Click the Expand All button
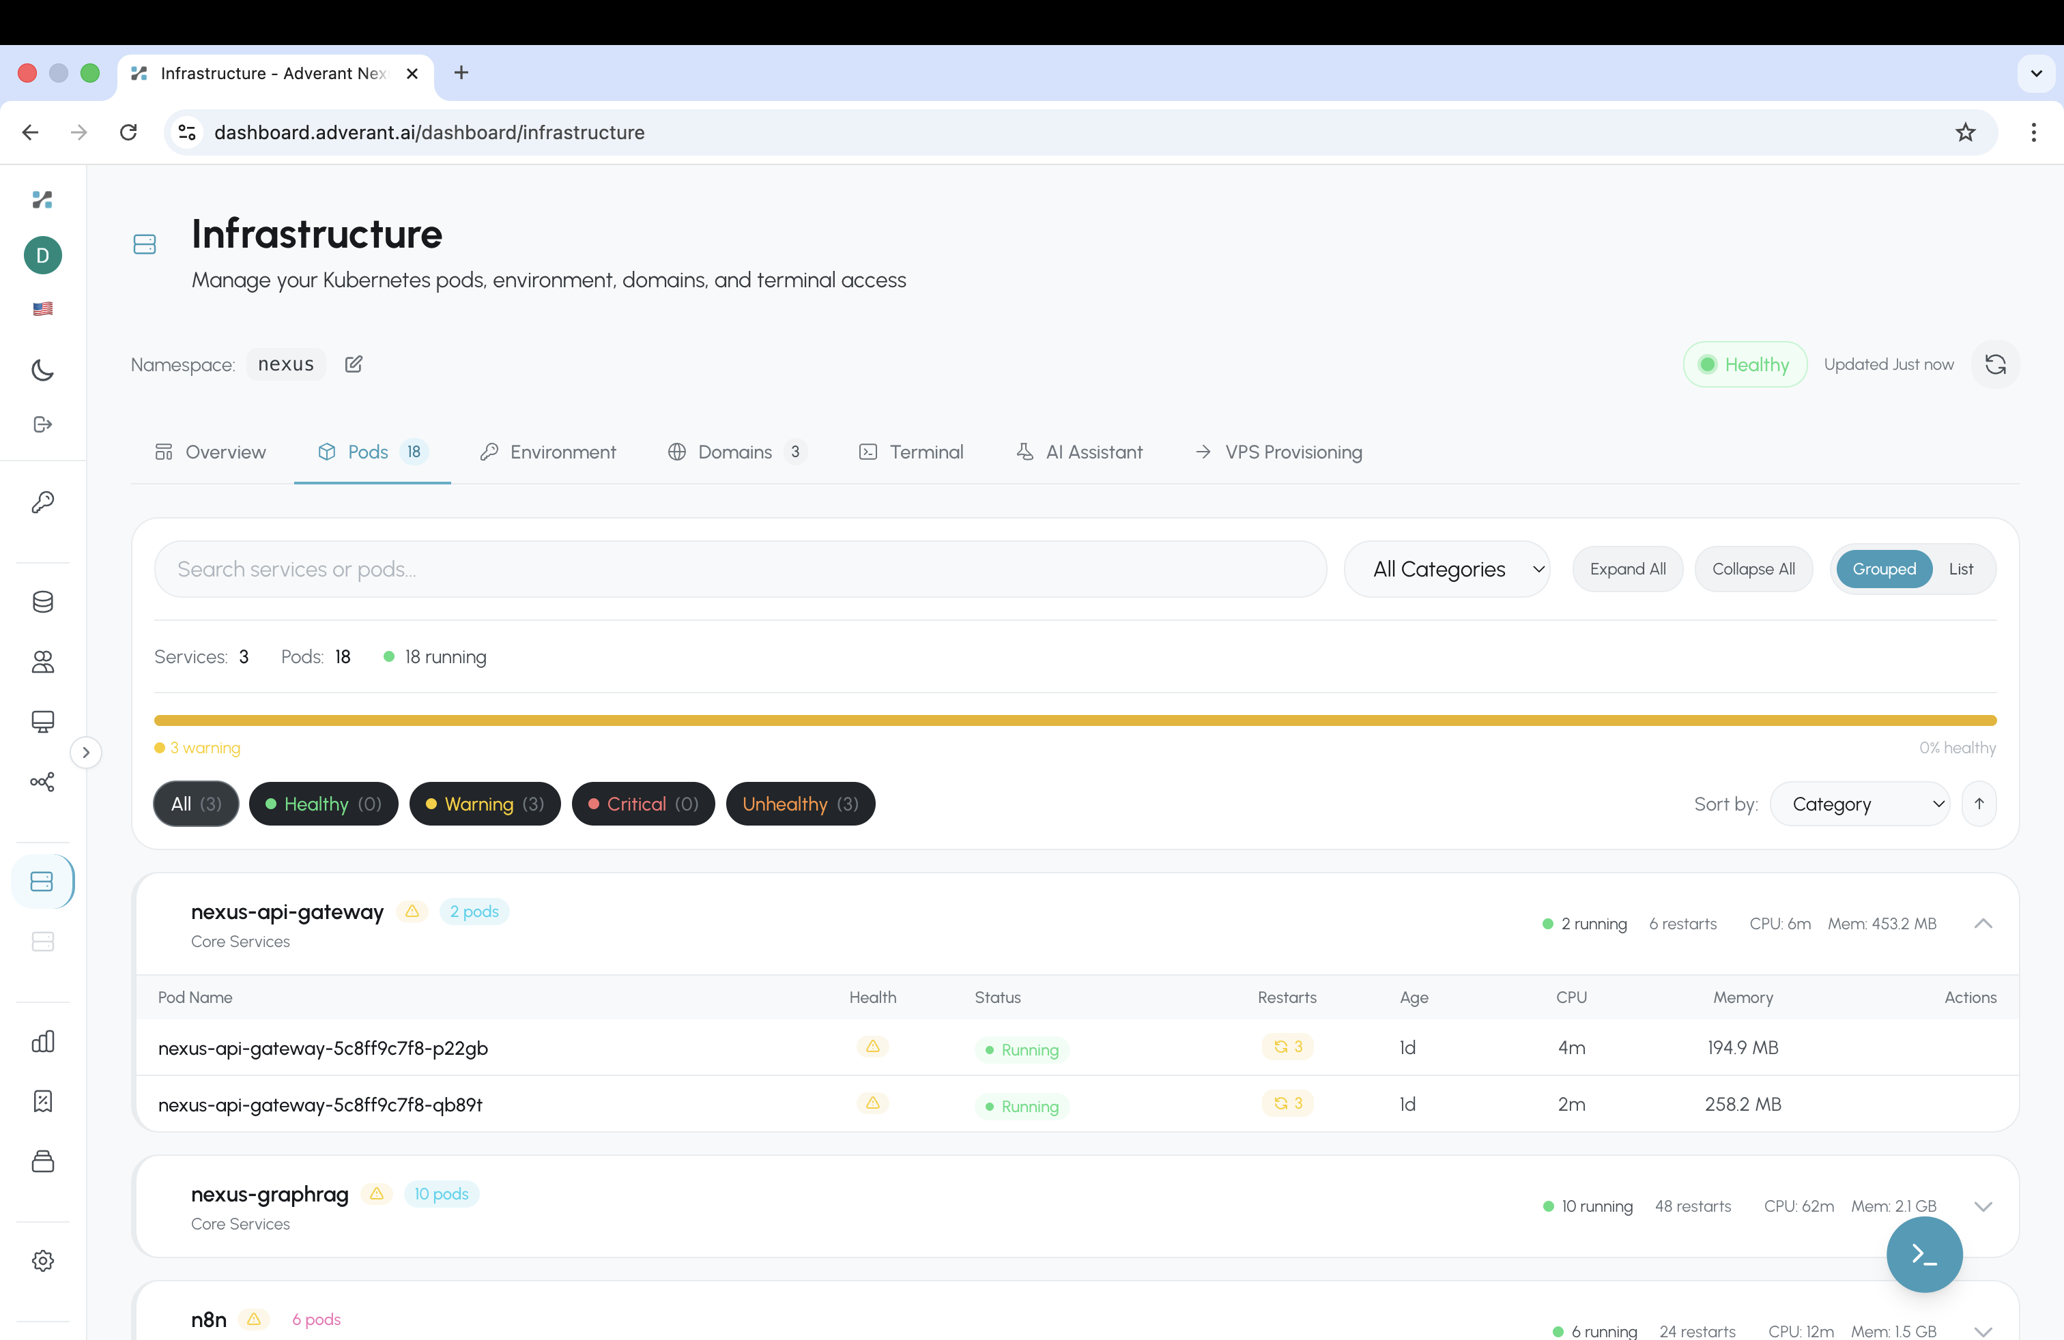The height and width of the screenshot is (1340, 2064). [1627, 568]
